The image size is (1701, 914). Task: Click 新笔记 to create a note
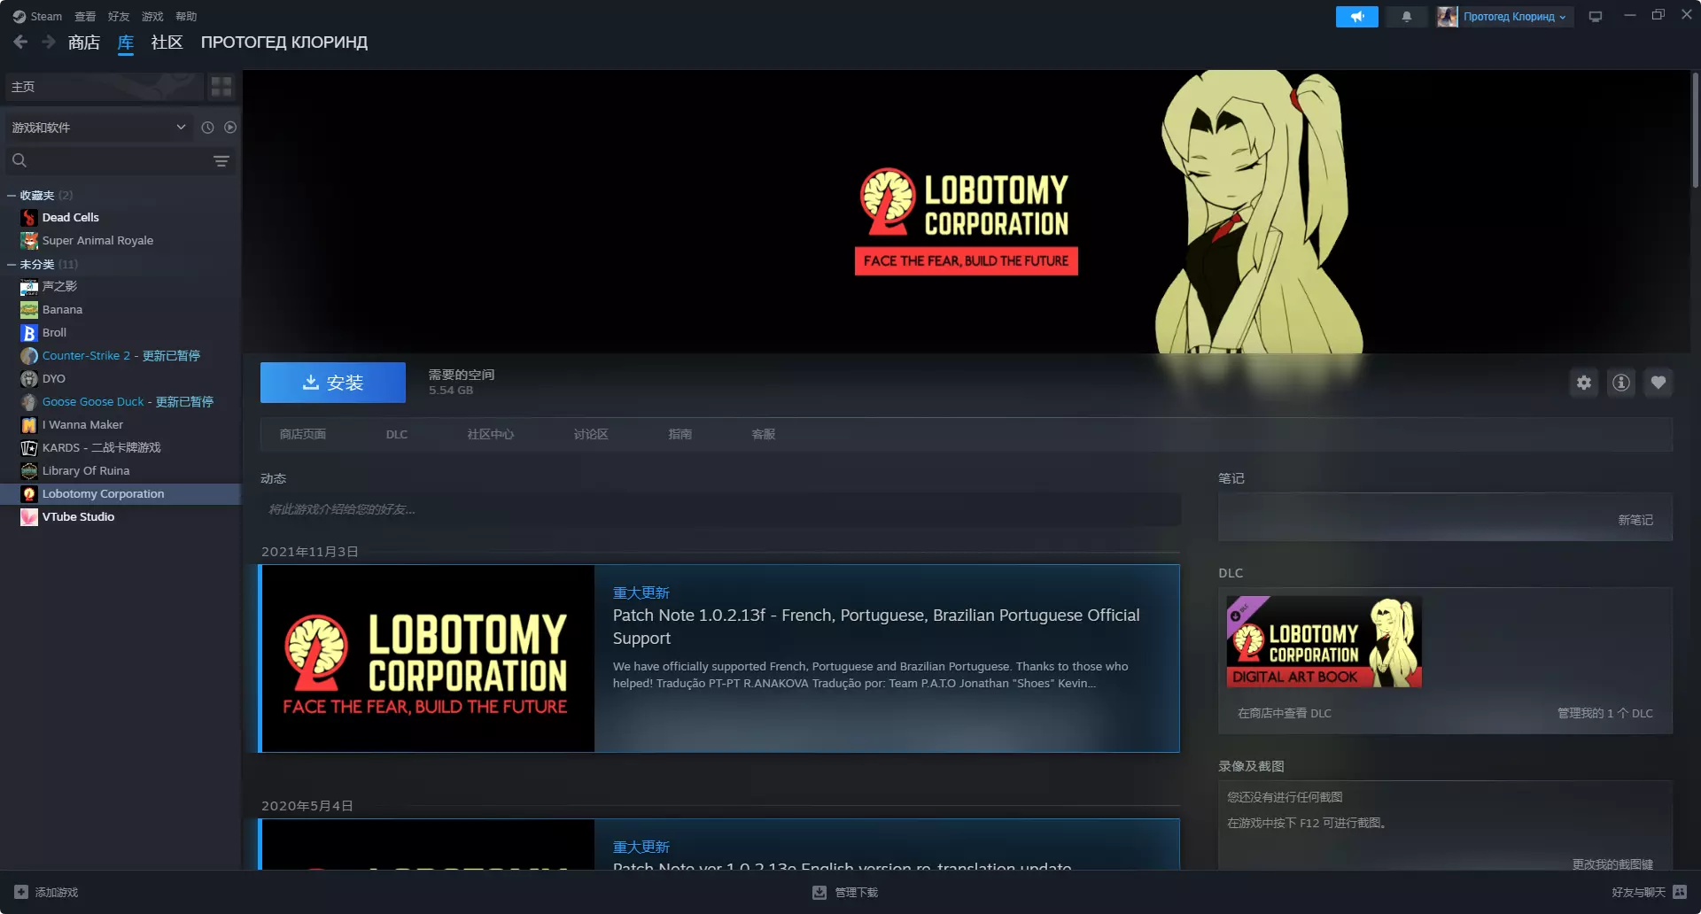[x=1635, y=520]
